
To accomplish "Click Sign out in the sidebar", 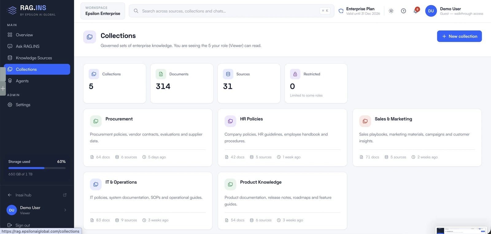I will 19,225.
